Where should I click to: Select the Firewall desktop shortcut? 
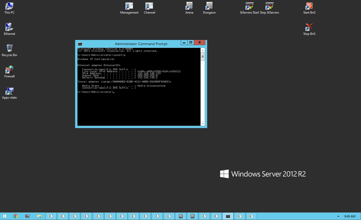click(x=9, y=72)
